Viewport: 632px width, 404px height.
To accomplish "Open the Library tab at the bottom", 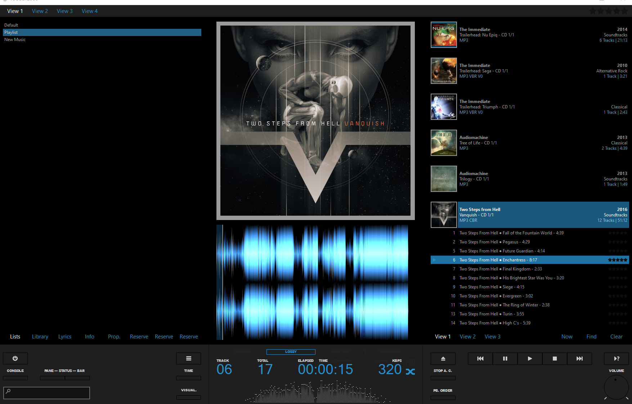I will click(x=40, y=336).
